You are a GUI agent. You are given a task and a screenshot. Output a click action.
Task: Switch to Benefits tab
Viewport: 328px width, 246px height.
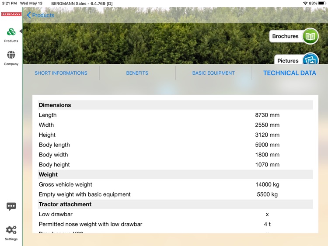pyautogui.click(x=137, y=73)
